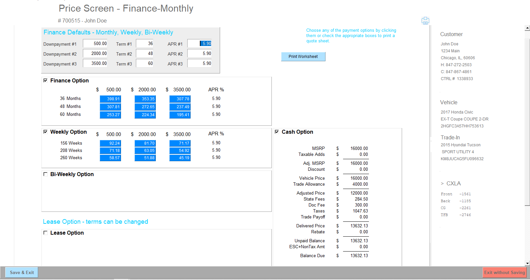Click the printer icon near the page top
530x280 pixels.
click(x=425, y=21)
